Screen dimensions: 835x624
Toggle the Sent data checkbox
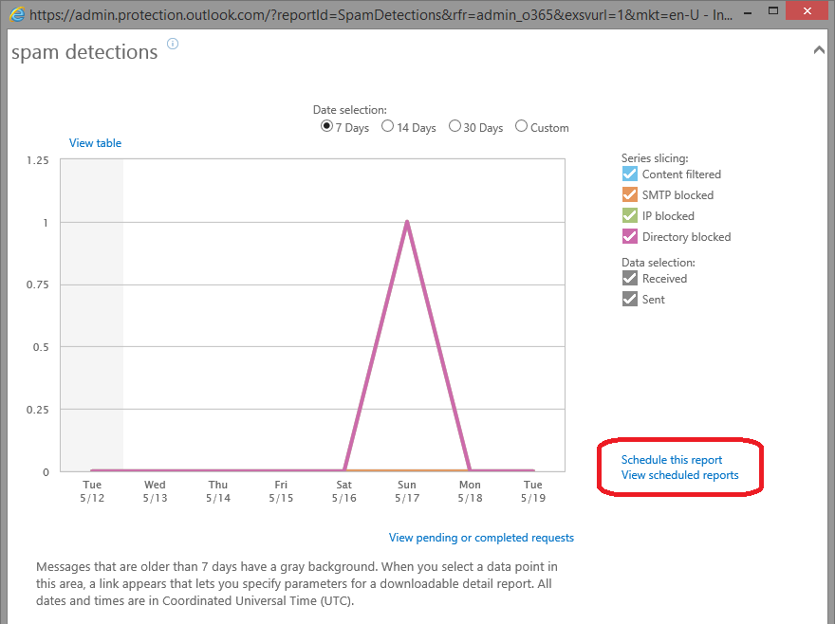tap(629, 299)
